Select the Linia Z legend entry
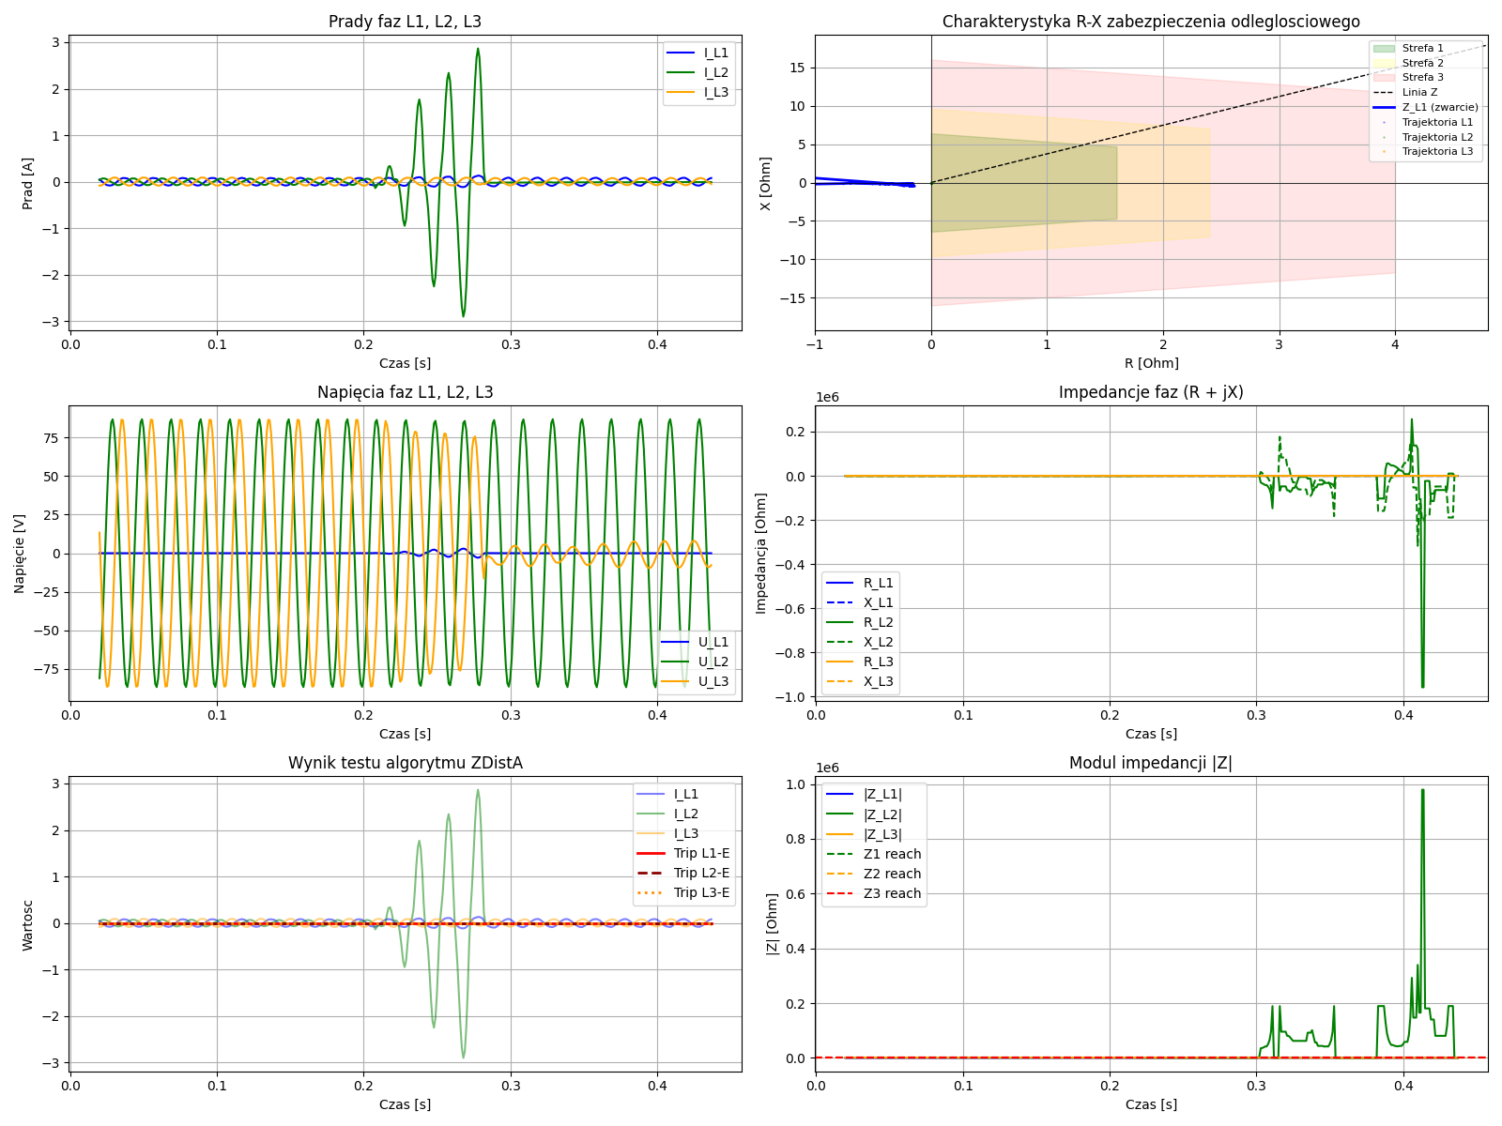Image resolution: width=1502 pixels, height=1126 pixels. tap(1419, 92)
